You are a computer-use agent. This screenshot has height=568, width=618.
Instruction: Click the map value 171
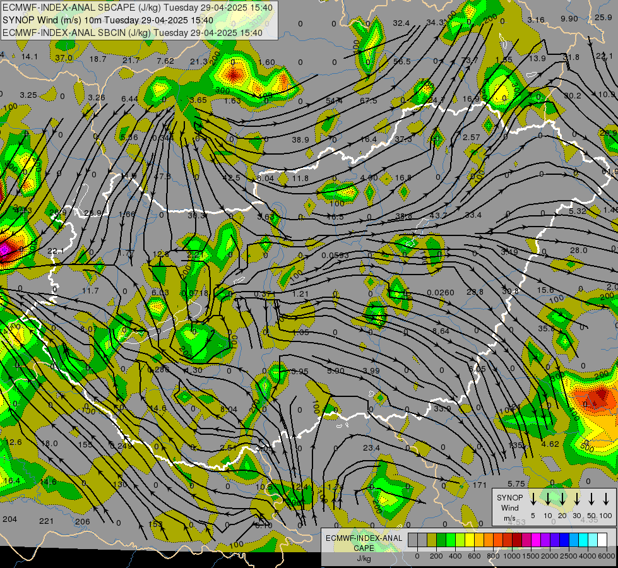(x=480, y=485)
